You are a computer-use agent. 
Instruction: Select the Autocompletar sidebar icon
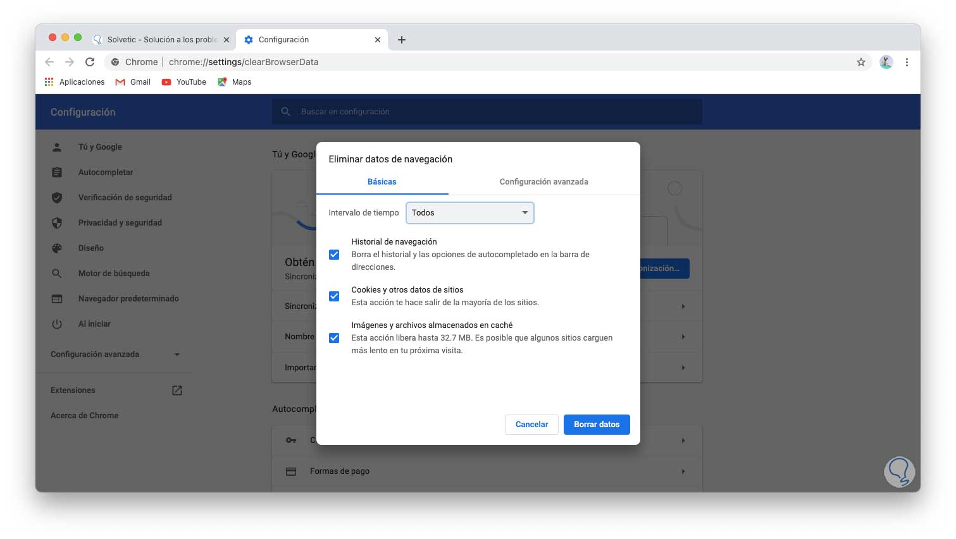click(x=57, y=172)
